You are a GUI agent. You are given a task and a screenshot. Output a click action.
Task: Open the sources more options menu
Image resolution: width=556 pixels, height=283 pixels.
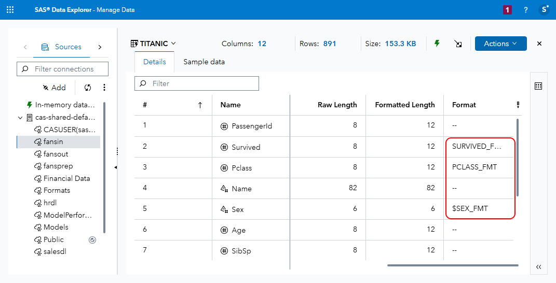104,88
